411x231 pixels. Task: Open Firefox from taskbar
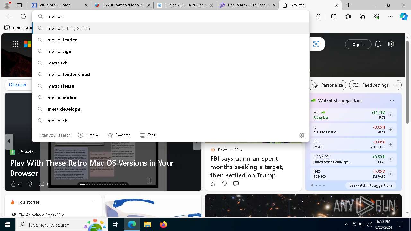[163, 225]
